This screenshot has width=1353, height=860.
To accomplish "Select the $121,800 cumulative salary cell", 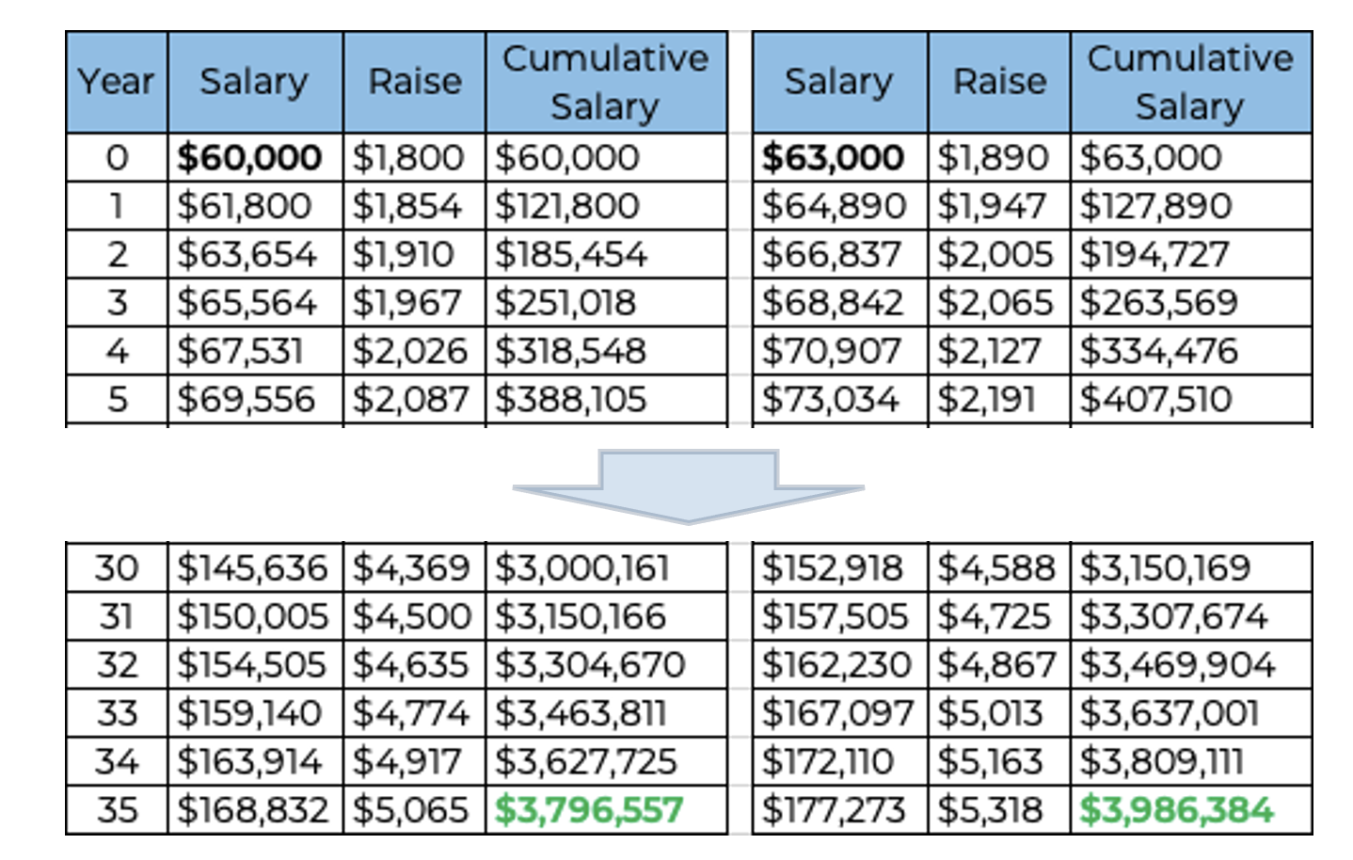I will pyautogui.click(x=567, y=206).
